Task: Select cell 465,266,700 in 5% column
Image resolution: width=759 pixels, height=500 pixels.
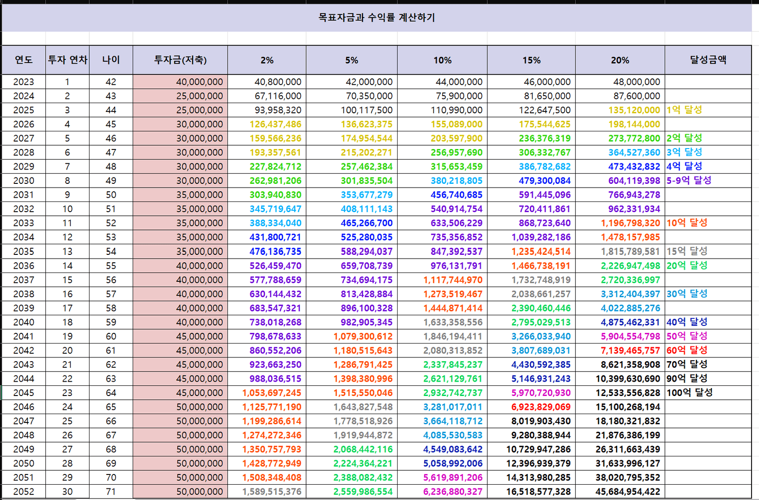Action: pos(352,223)
